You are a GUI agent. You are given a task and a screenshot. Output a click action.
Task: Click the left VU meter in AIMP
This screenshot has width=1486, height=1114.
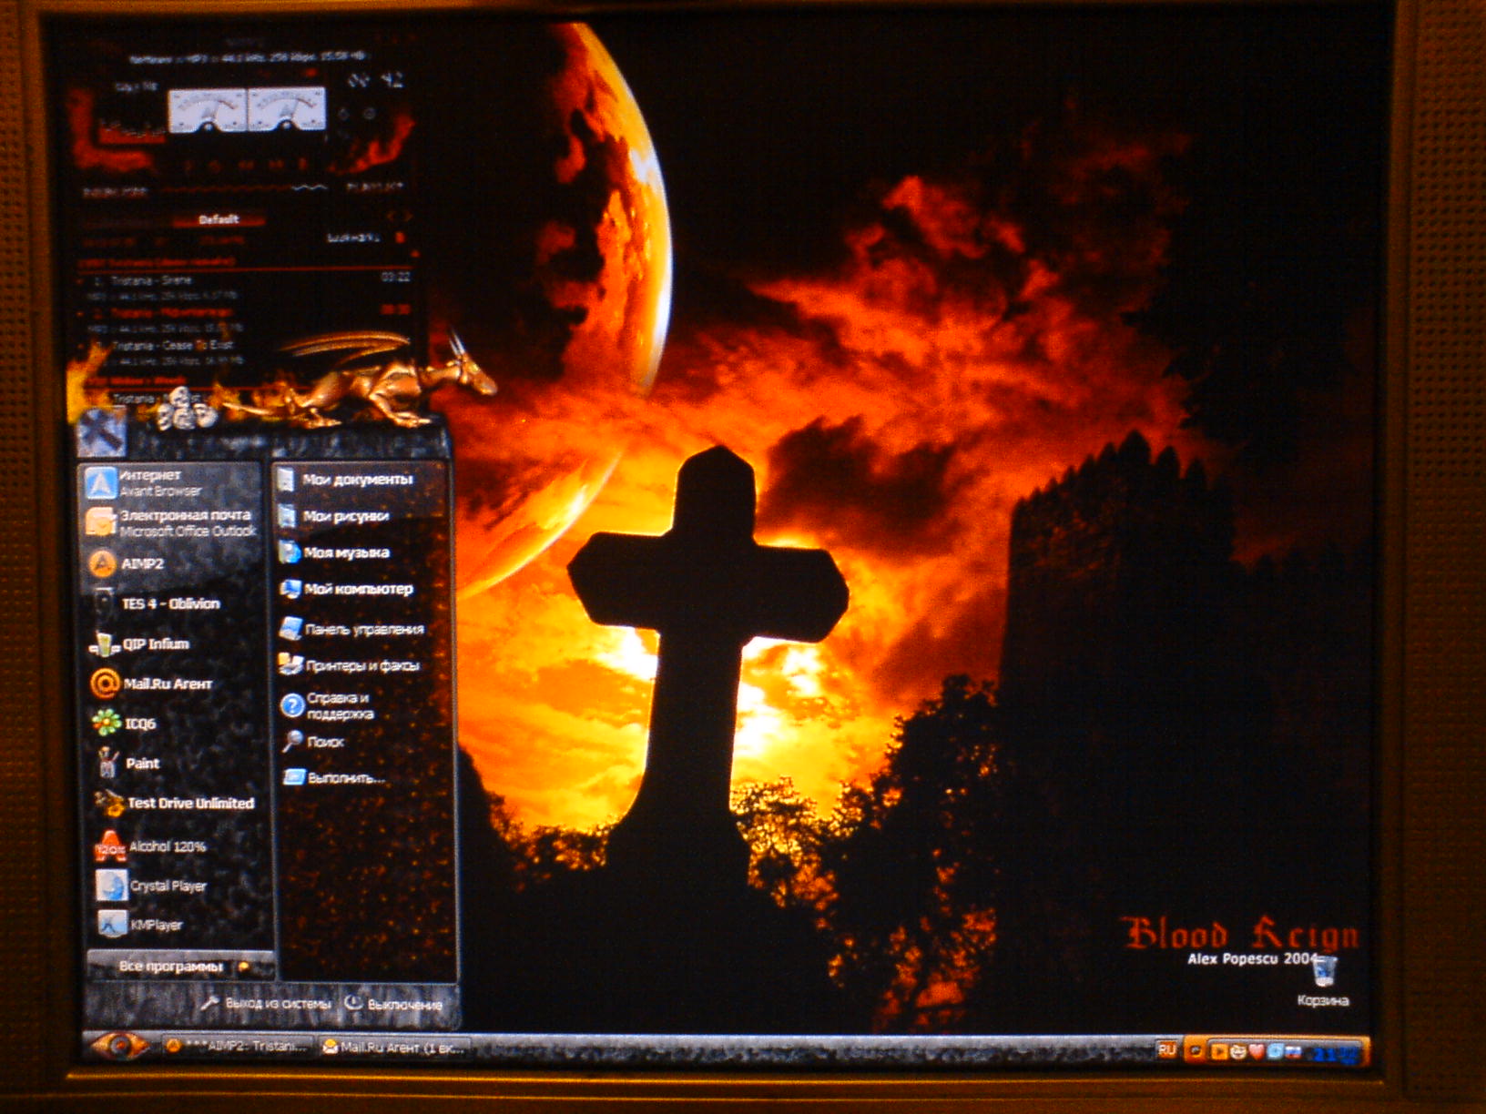[x=207, y=110]
